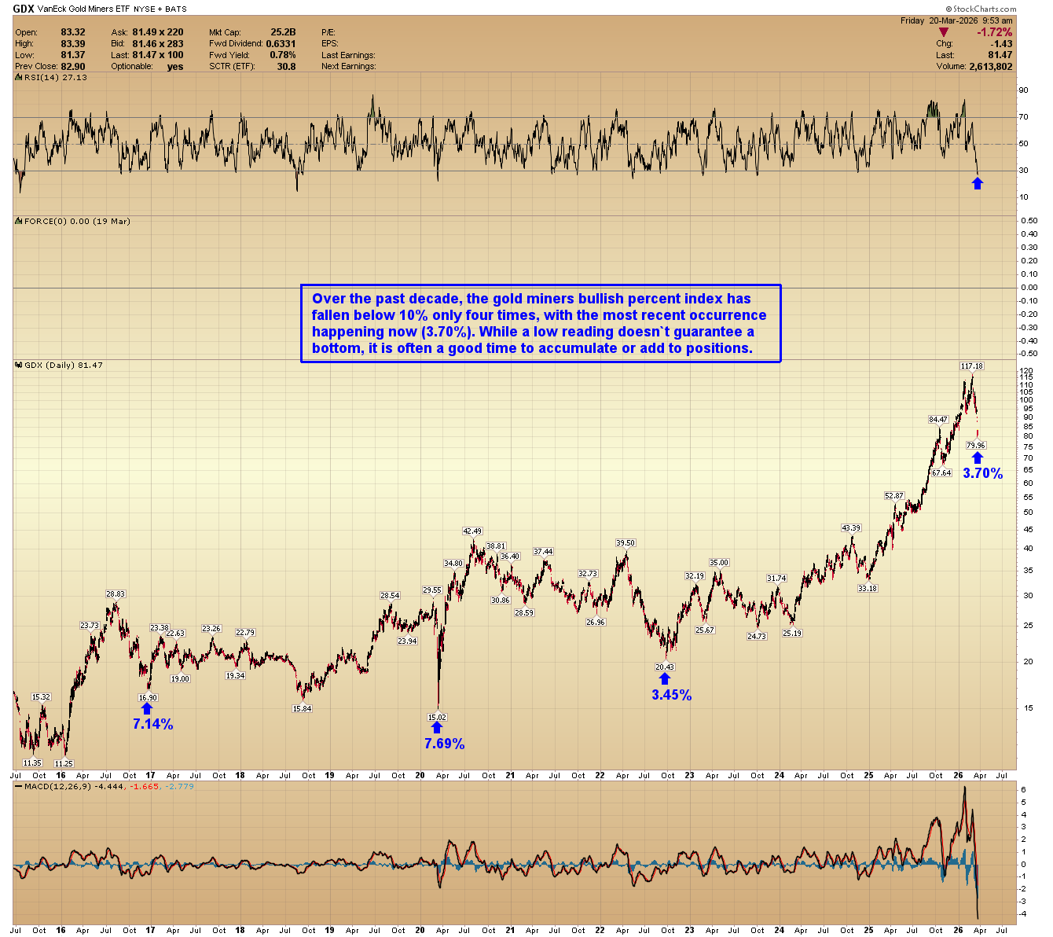Click the Mkt Cap value 25.2B
Screen dimensions: 1053x937
pos(283,32)
